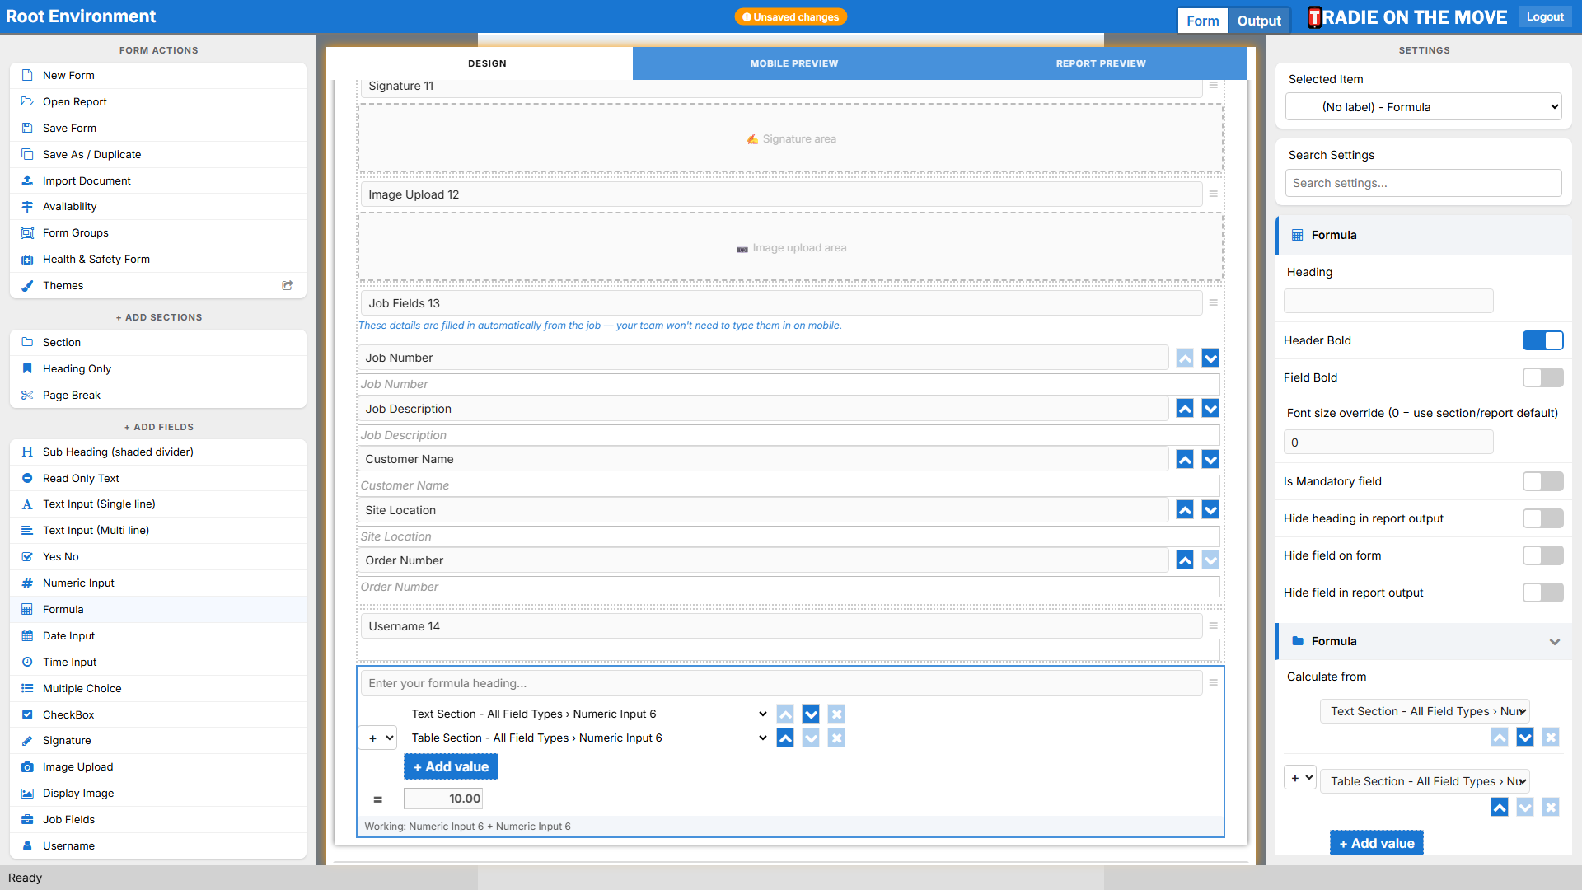Click the Import Document upload icon
Image resolution: width=1582 pixels, height=890 pixels.
coord(27,180)
